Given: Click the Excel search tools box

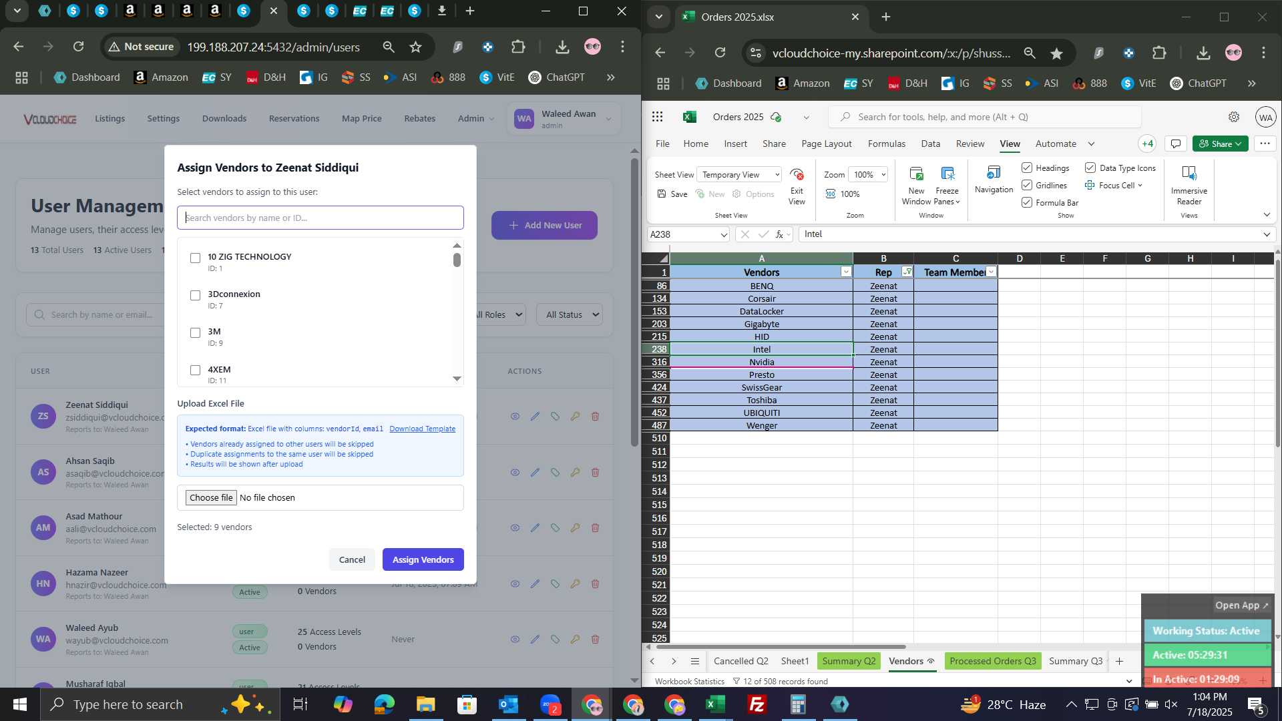Looking at the screenshot, I should coord(985,117).
